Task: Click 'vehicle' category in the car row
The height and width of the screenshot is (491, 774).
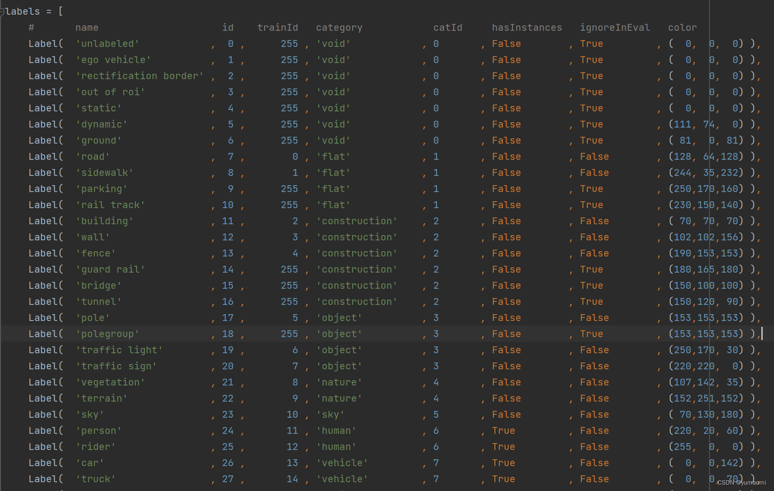Action: (x=342, y=463)
